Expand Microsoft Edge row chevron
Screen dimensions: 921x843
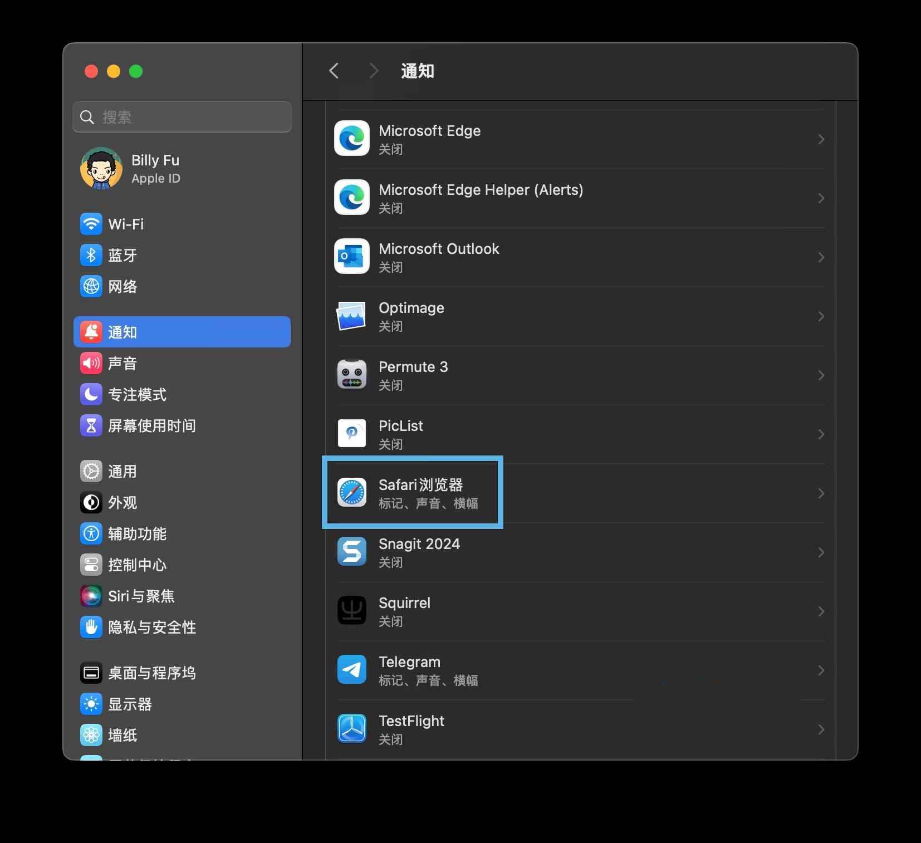(x=821, y=139)
